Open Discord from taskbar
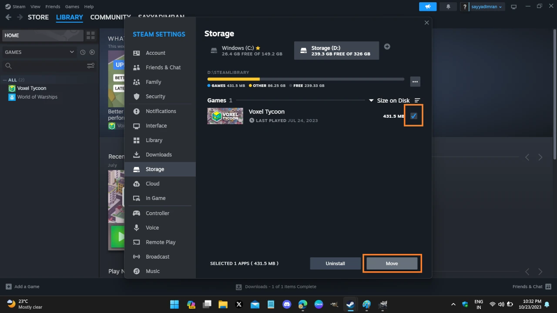This screenshot has height=313, width=557. pos(287,304)
